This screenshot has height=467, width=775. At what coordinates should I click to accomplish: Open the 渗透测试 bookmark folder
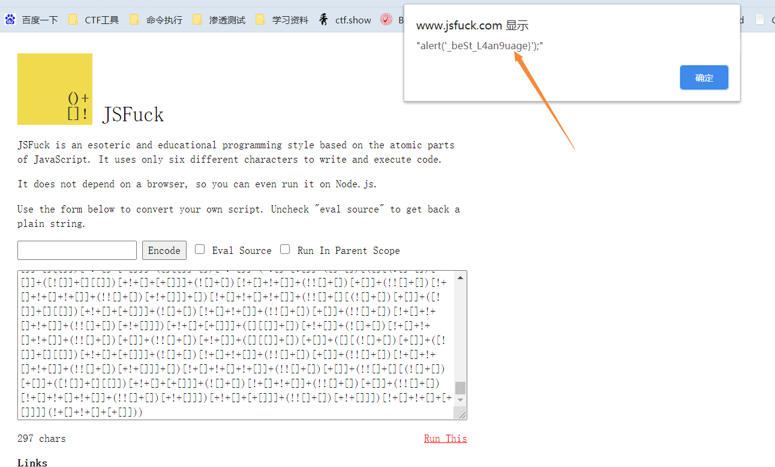point(219,20)
